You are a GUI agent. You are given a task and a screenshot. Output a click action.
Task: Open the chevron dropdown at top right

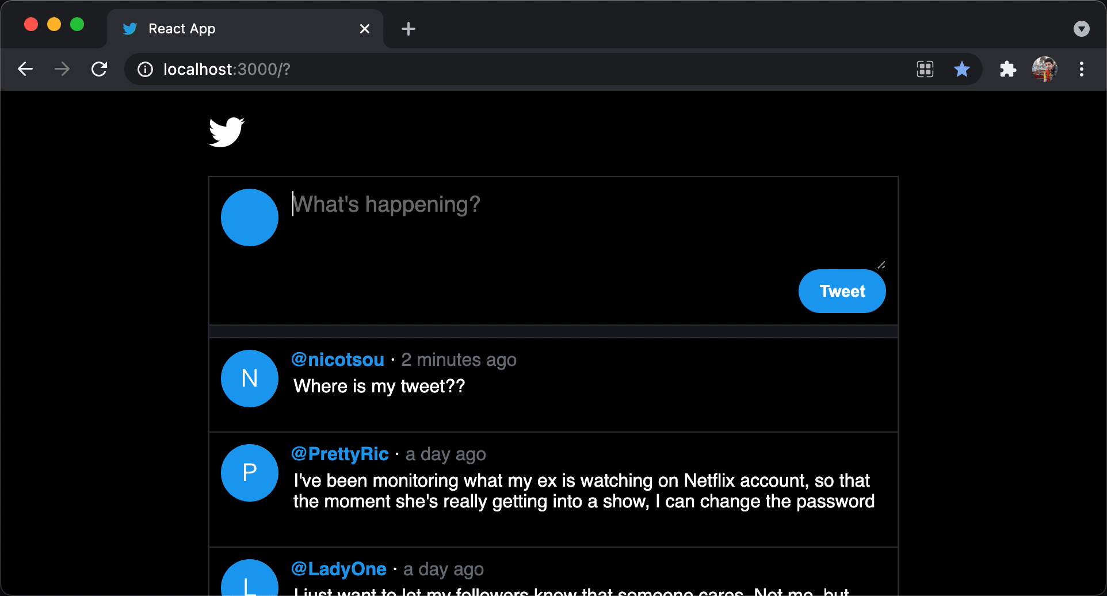[x=1082, y=29]
